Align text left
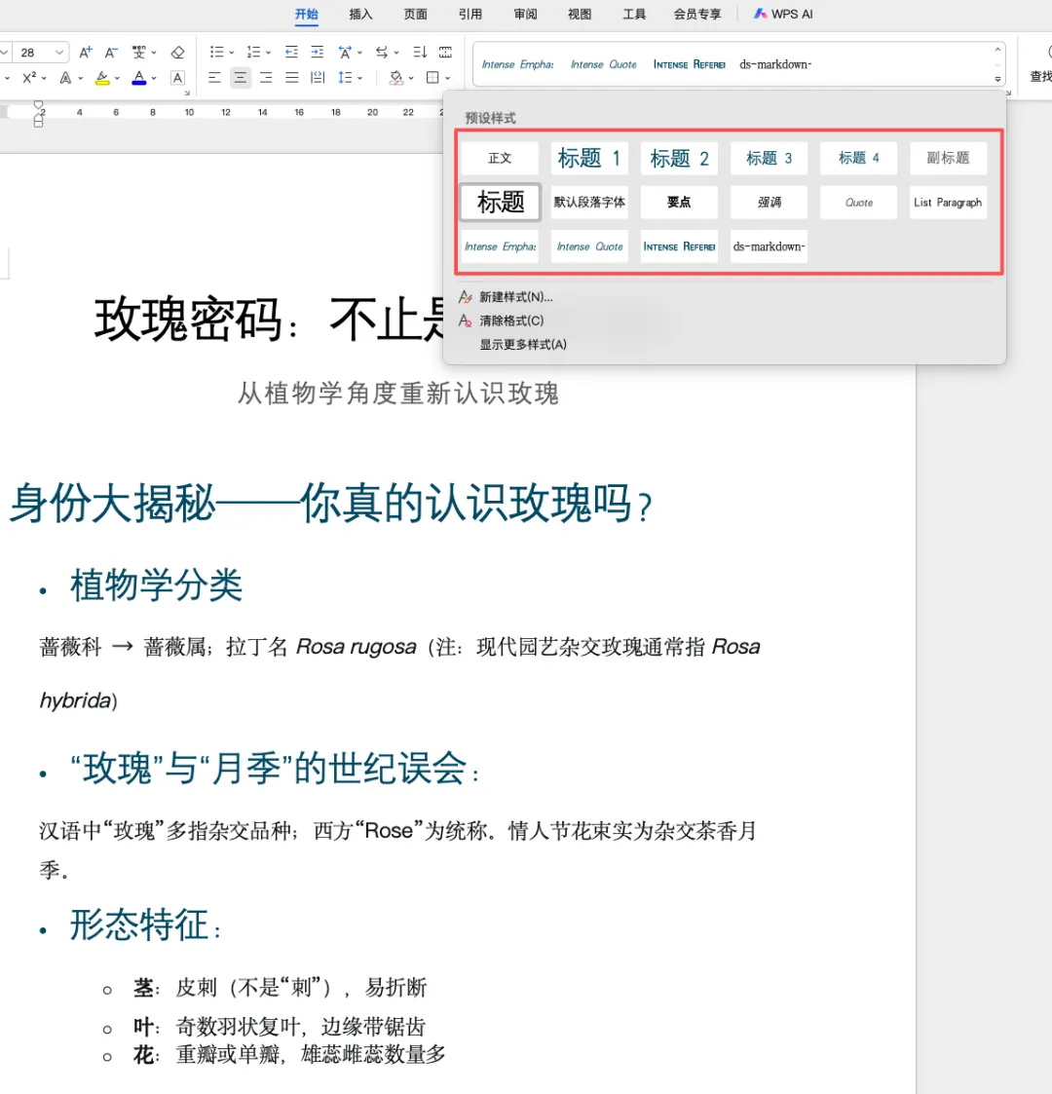The image size is (1052, 1094). coord(214,77)
